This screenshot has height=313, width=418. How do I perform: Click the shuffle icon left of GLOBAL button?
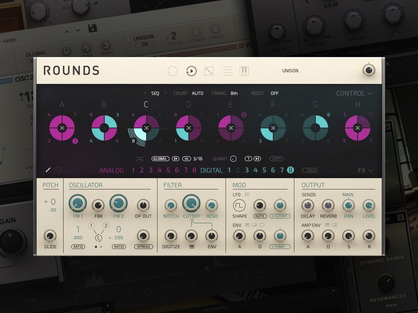pyautogui.click(x=140, y=159)
